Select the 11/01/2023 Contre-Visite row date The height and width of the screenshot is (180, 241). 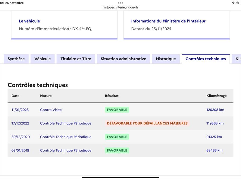pyautogui.click(x=20, y=110)
